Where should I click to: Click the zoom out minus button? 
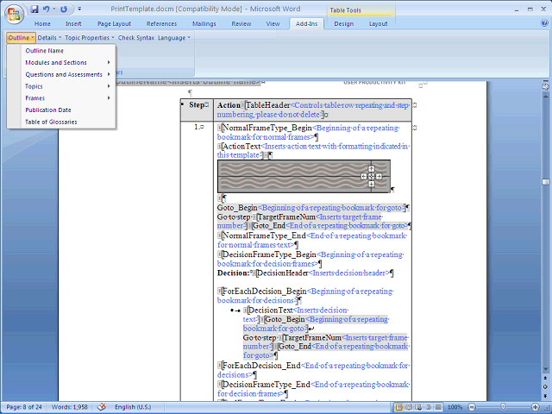tap(473, 407)
